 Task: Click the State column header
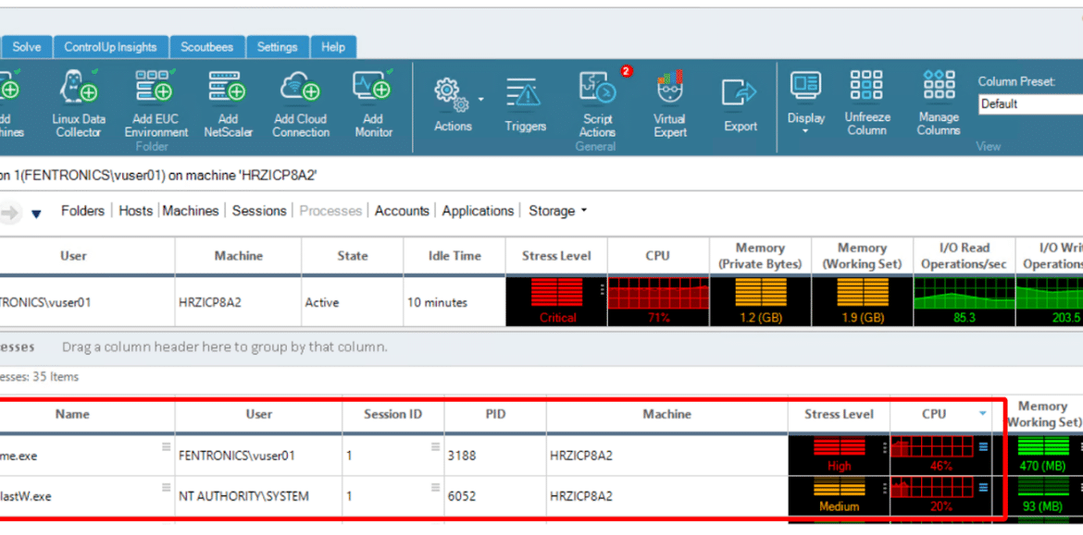pos(353,256)
